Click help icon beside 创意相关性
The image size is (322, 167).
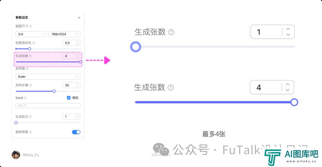(33, 43)
